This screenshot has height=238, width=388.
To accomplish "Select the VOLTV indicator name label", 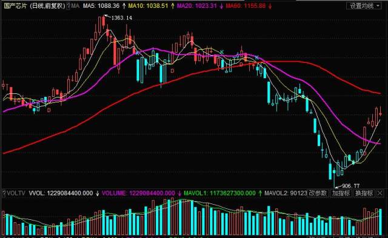I will pos(16,193).
